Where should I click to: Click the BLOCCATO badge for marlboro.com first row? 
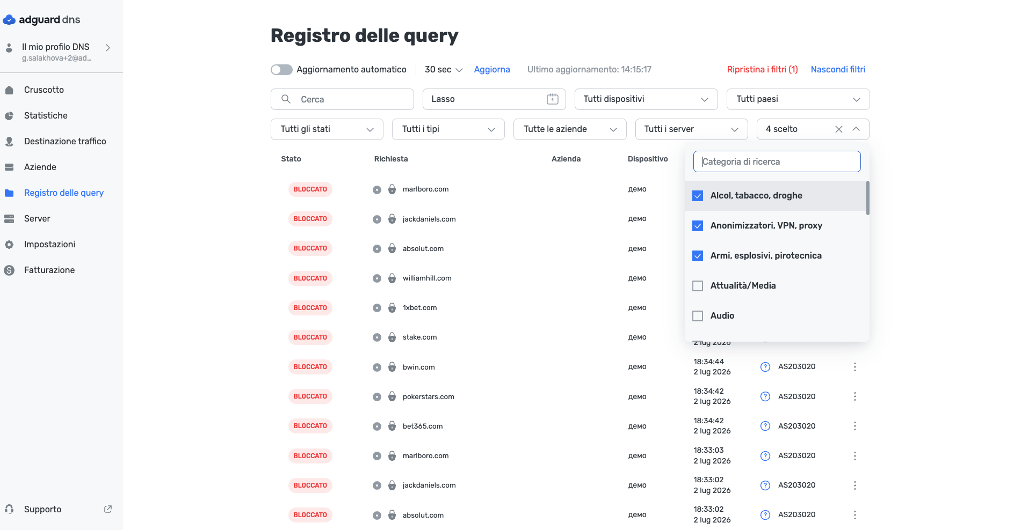[310, 189]
